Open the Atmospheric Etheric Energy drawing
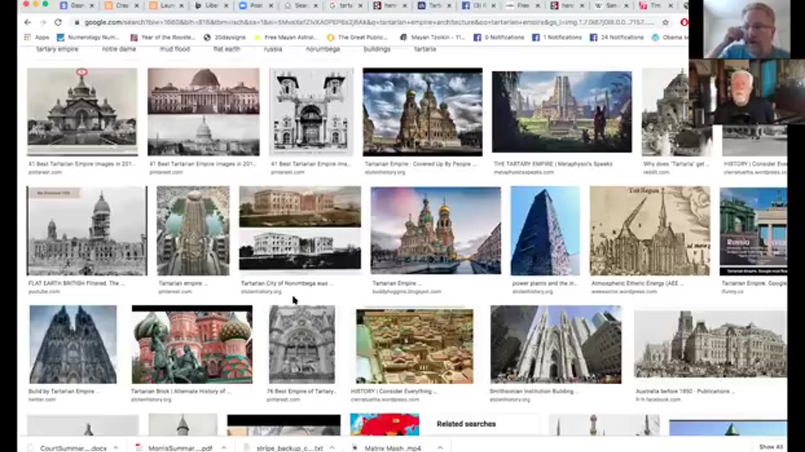Viewport: 805px width, 452px height. [650, 230]
